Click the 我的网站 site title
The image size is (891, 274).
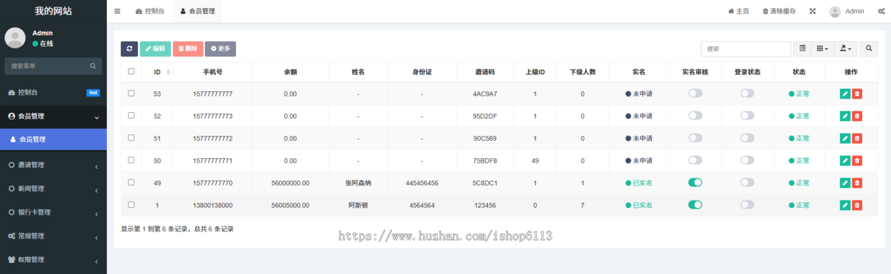[53, 11]
